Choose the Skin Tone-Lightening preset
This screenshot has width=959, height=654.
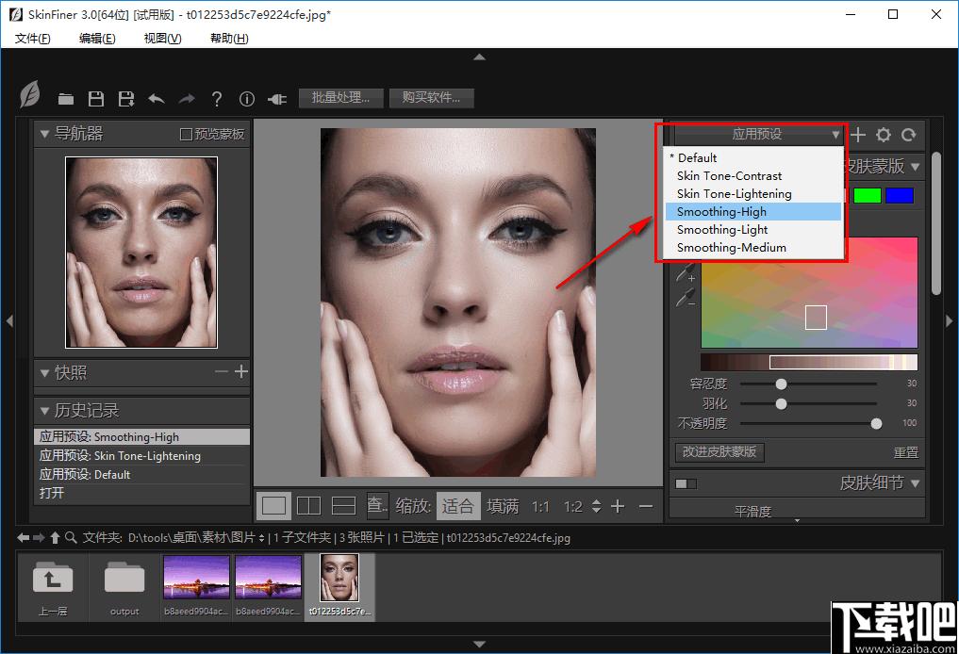(x=752, y=194)
